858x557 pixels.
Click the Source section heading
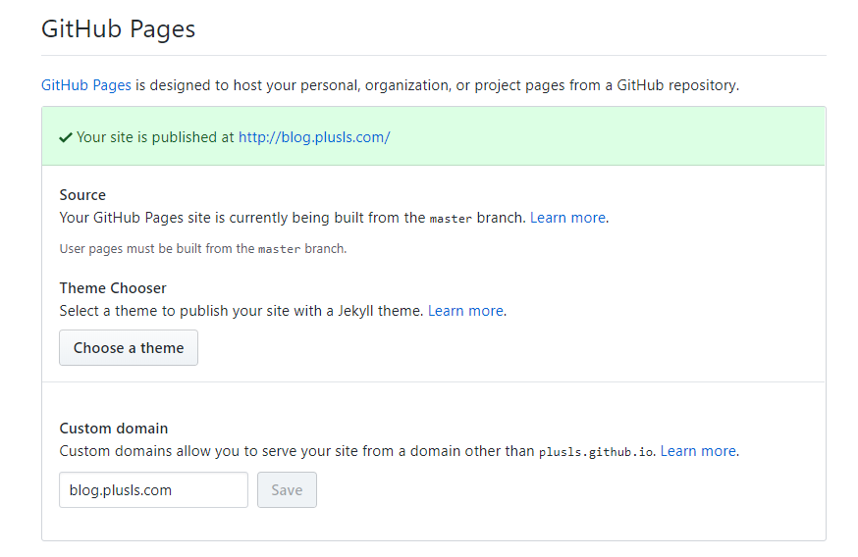pos(82,195)
